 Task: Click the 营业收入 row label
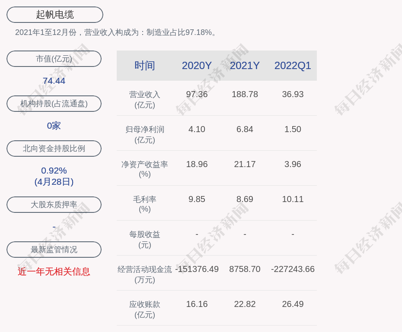click(145, 100)
